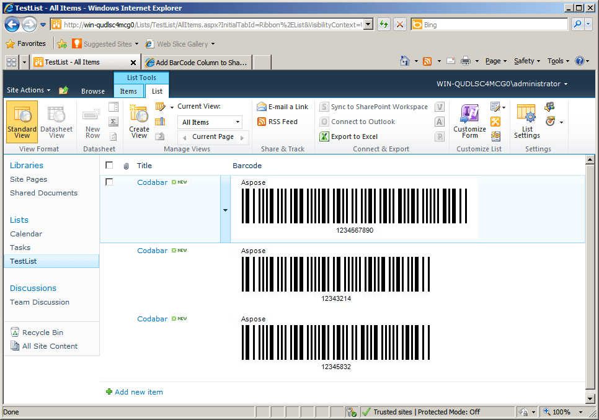This screenshot has width=599, height=420.
Task: Open All Site Content link
Action: tap(50, 346)
